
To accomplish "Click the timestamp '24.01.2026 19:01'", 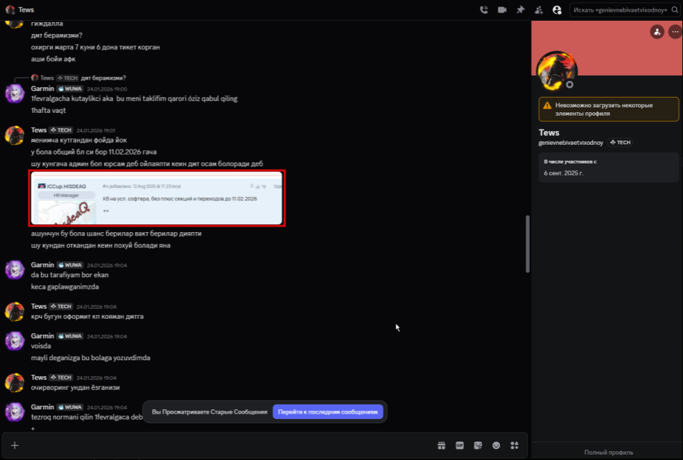I will [x=96, y=130].
